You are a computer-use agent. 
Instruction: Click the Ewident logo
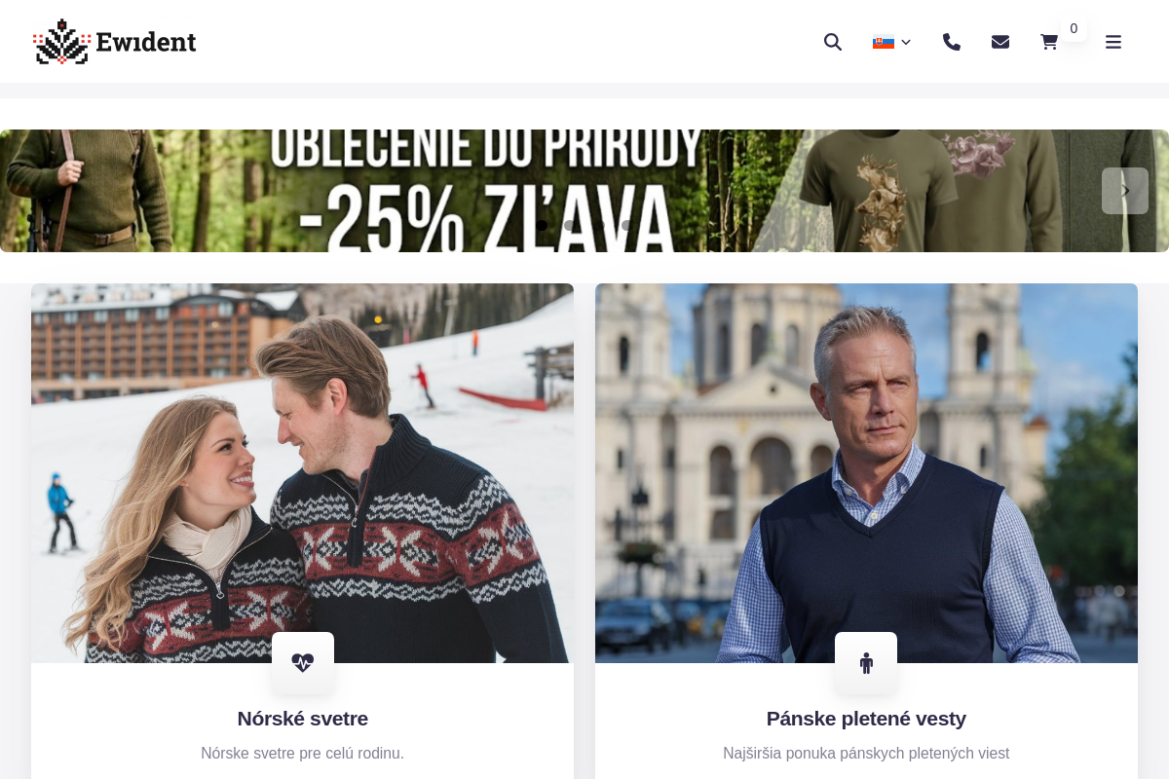click(114, 42)
